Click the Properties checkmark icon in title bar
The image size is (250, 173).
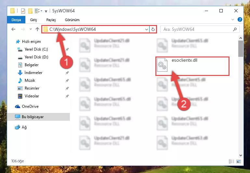(23, 11)
